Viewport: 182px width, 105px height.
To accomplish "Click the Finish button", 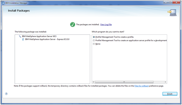I will click(x=170, y=94).
